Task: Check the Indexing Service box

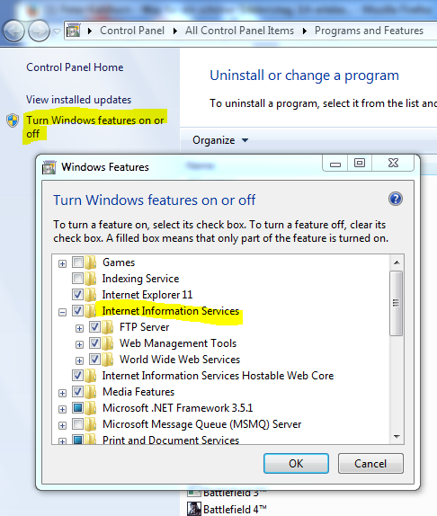Action: click(77, 279)
